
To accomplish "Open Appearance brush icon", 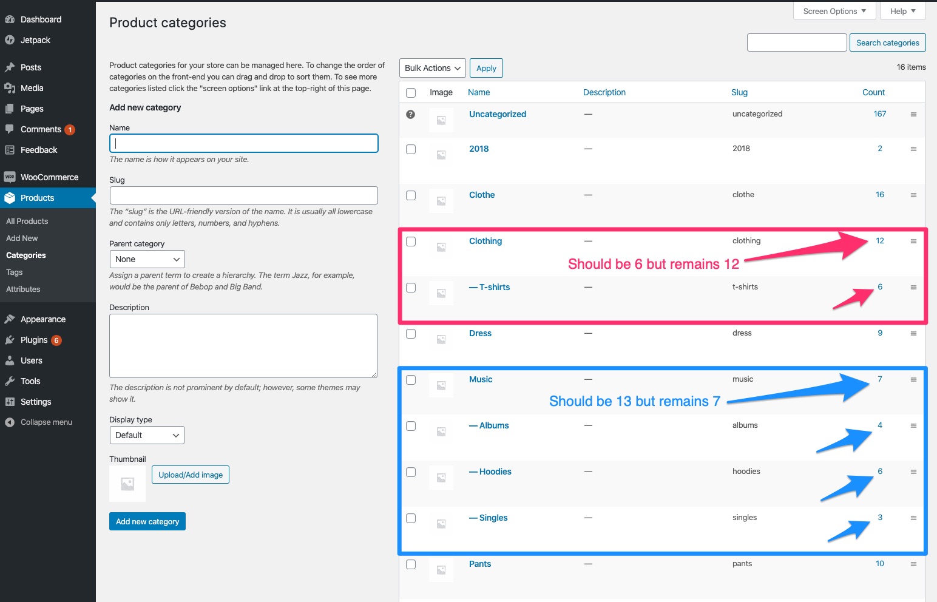I will (x=10, y=319).
